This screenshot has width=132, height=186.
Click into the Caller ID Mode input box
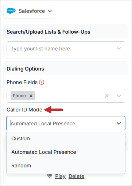59,123
